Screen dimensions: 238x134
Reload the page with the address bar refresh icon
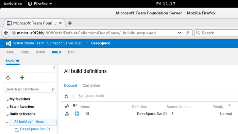point(187,33)
